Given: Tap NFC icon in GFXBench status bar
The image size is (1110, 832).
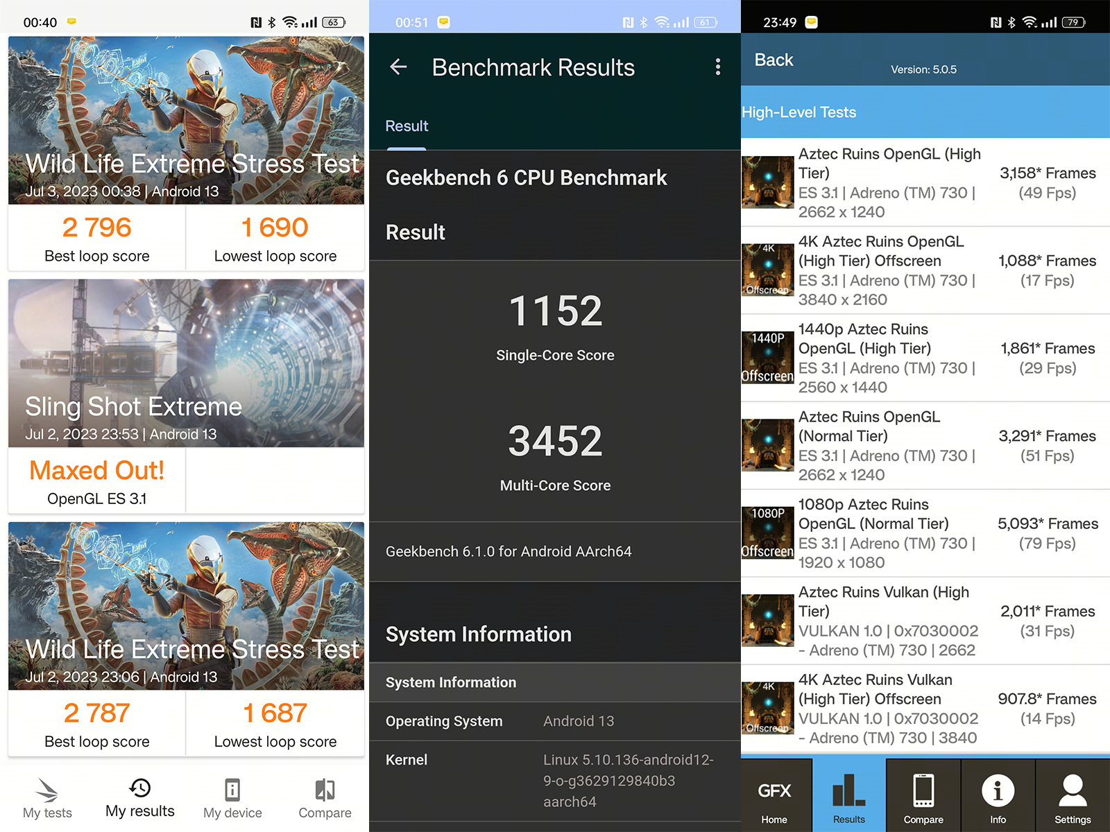Looking at the screenshot, I should pyautogui.click(x=996, y=22).
